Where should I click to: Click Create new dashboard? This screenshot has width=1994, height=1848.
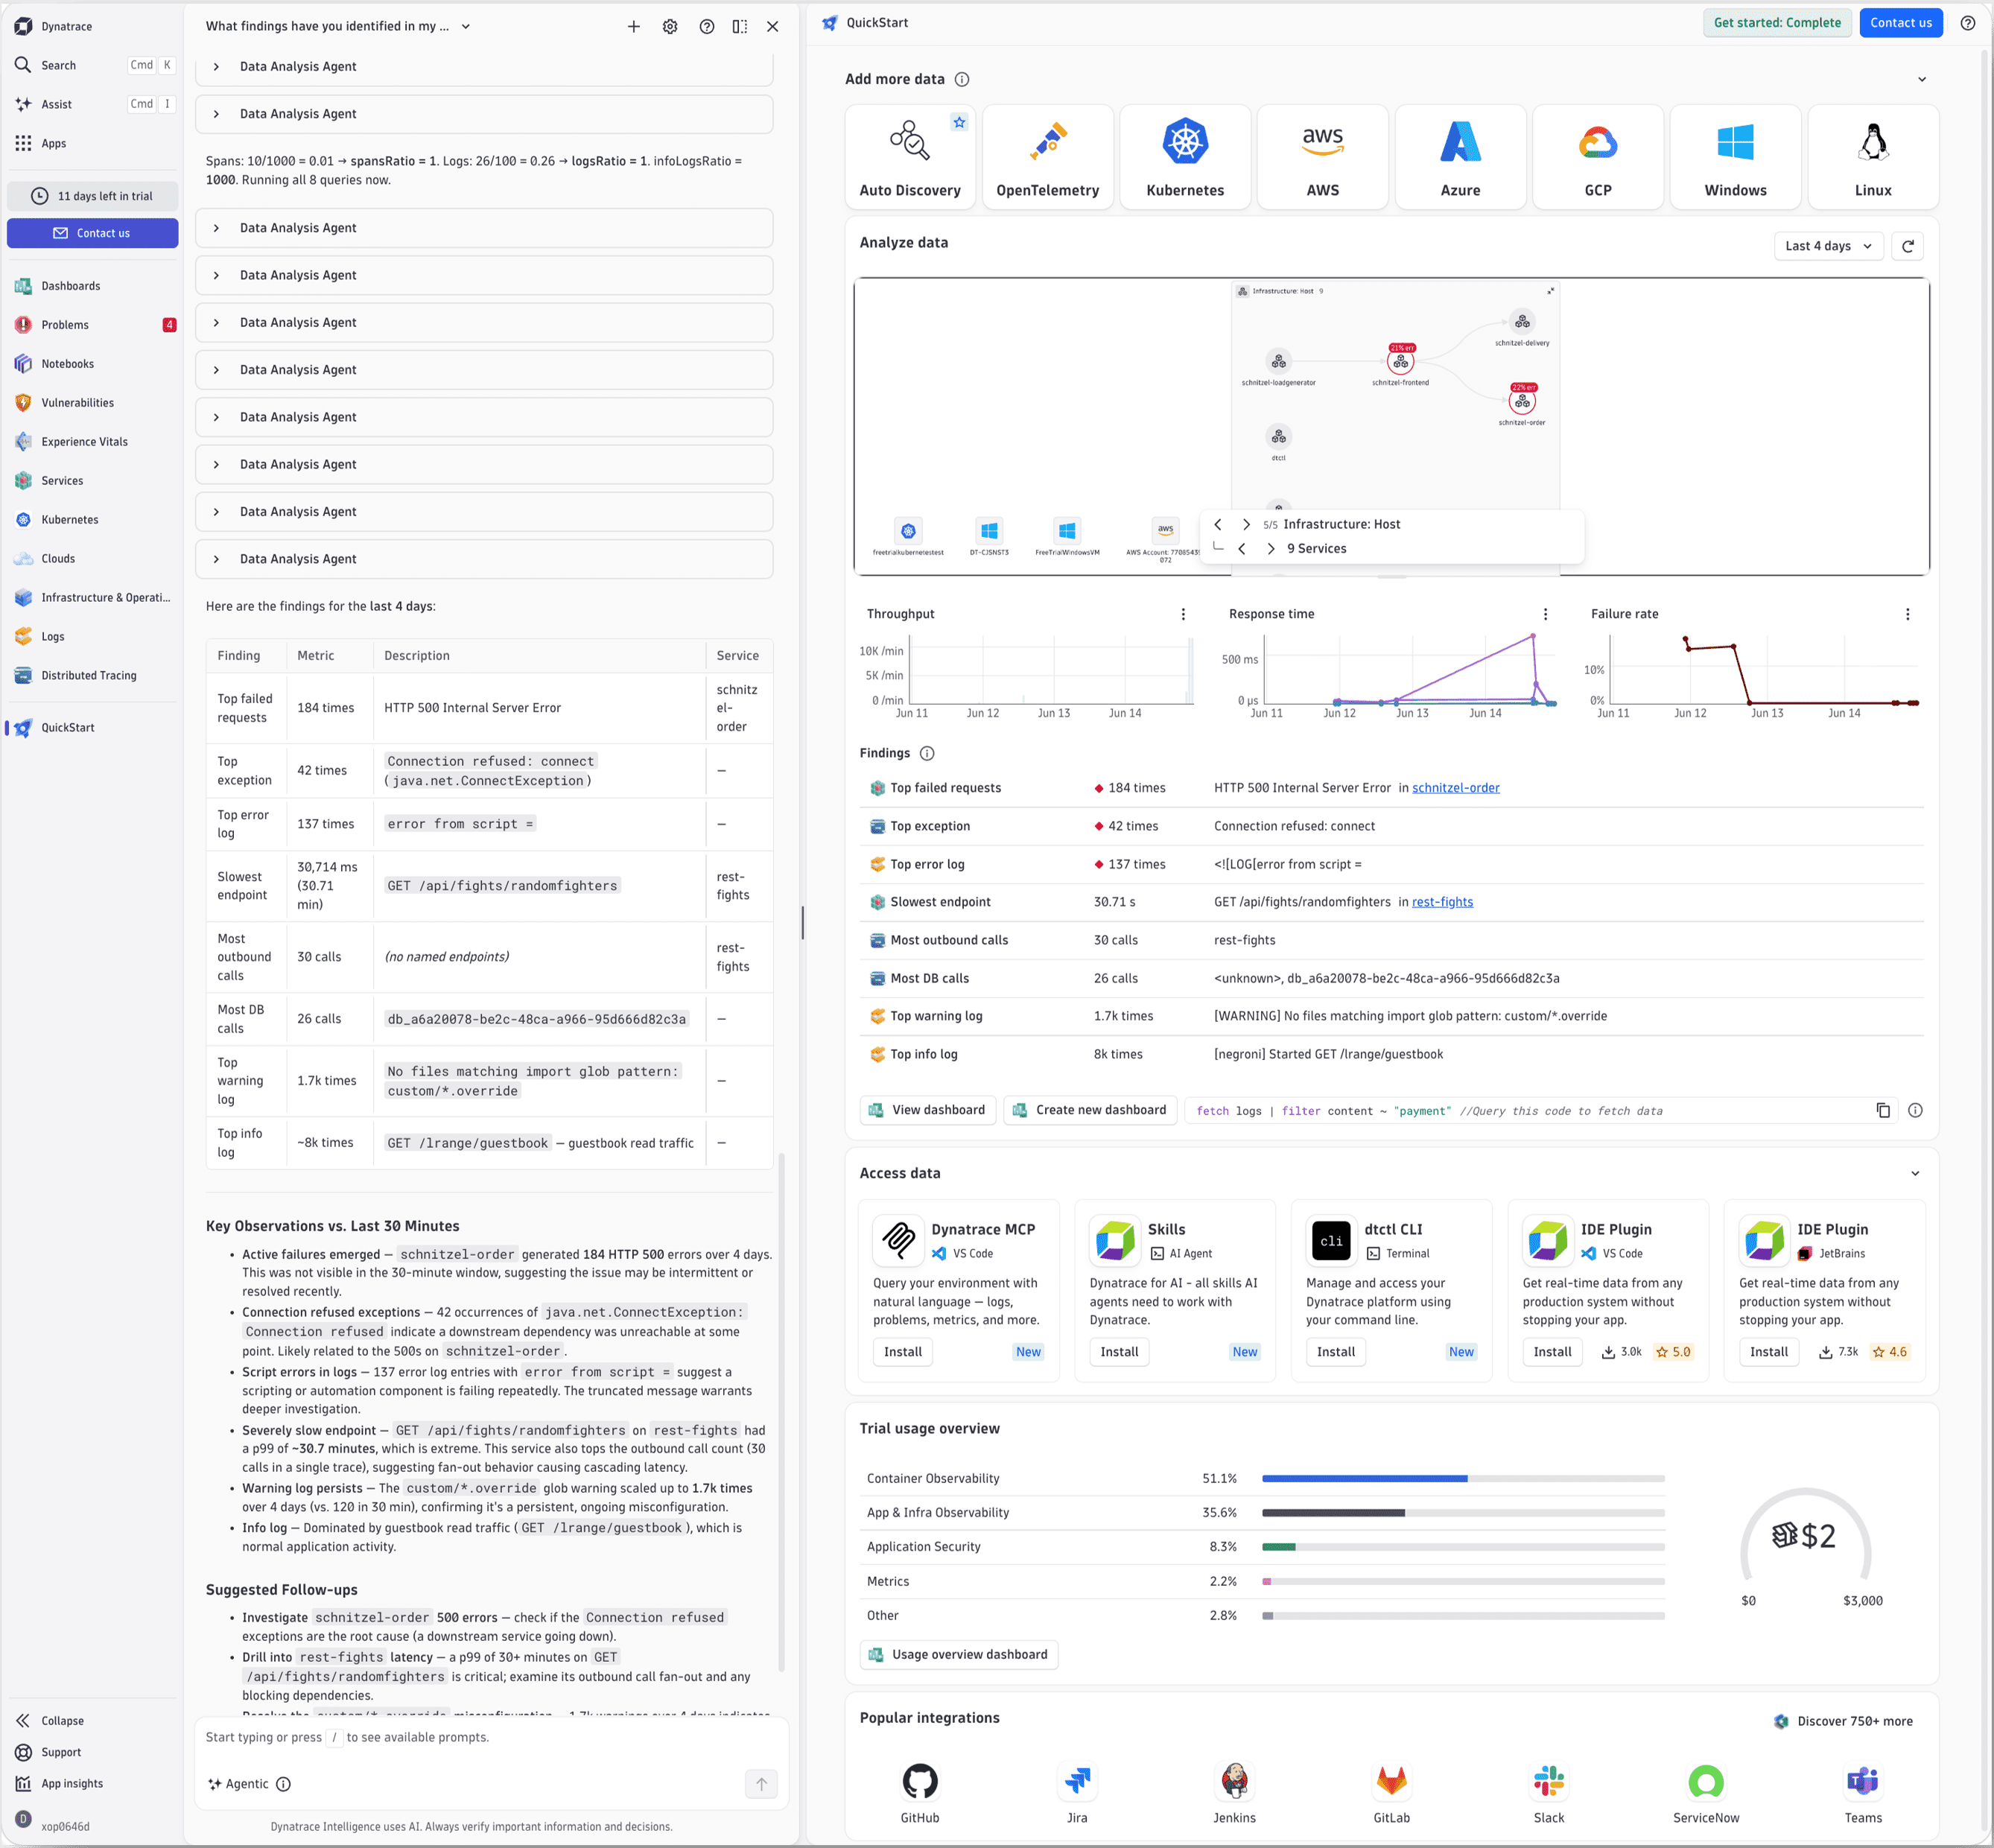point(1090,1110)
